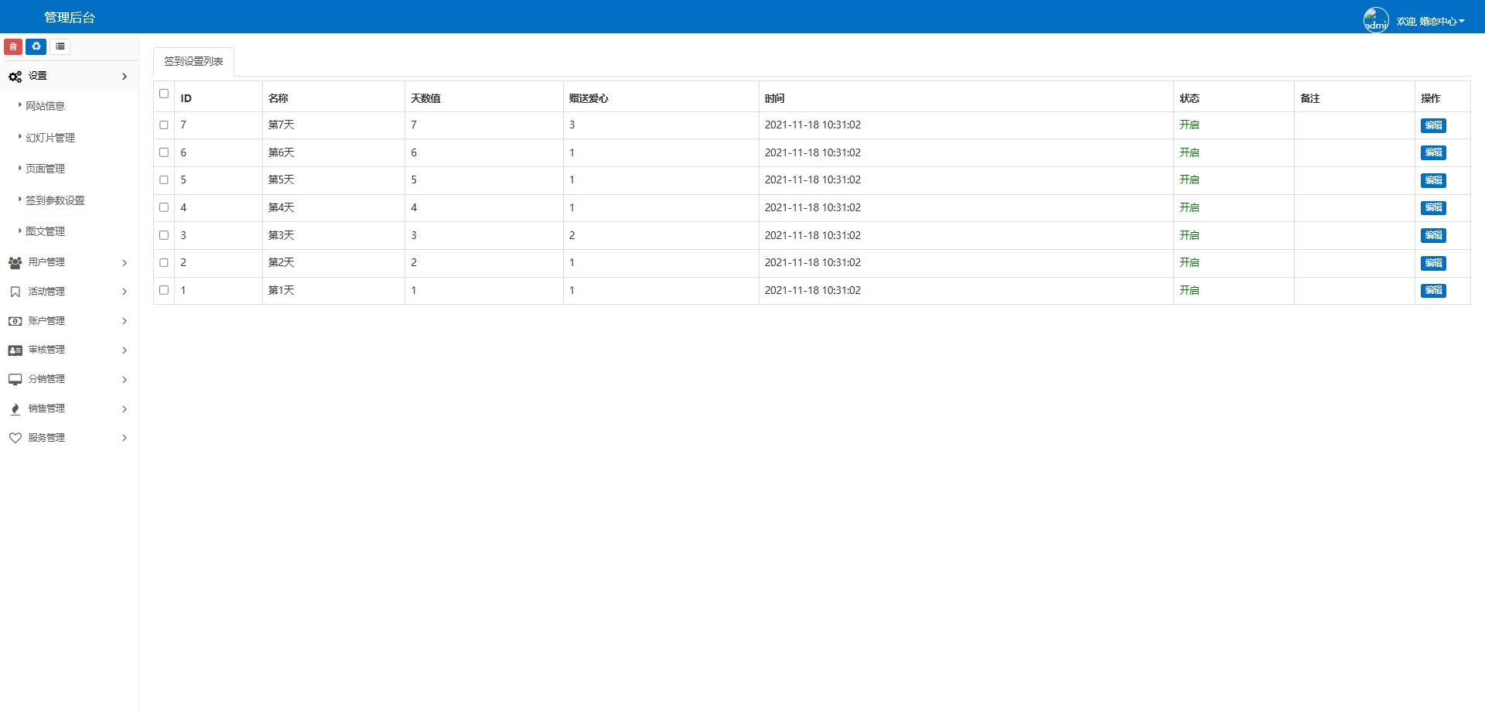Viewport: 1485px width, 711px height.
Task: Click the users icon for 用户管理
Action: click(x=15, y=263)
